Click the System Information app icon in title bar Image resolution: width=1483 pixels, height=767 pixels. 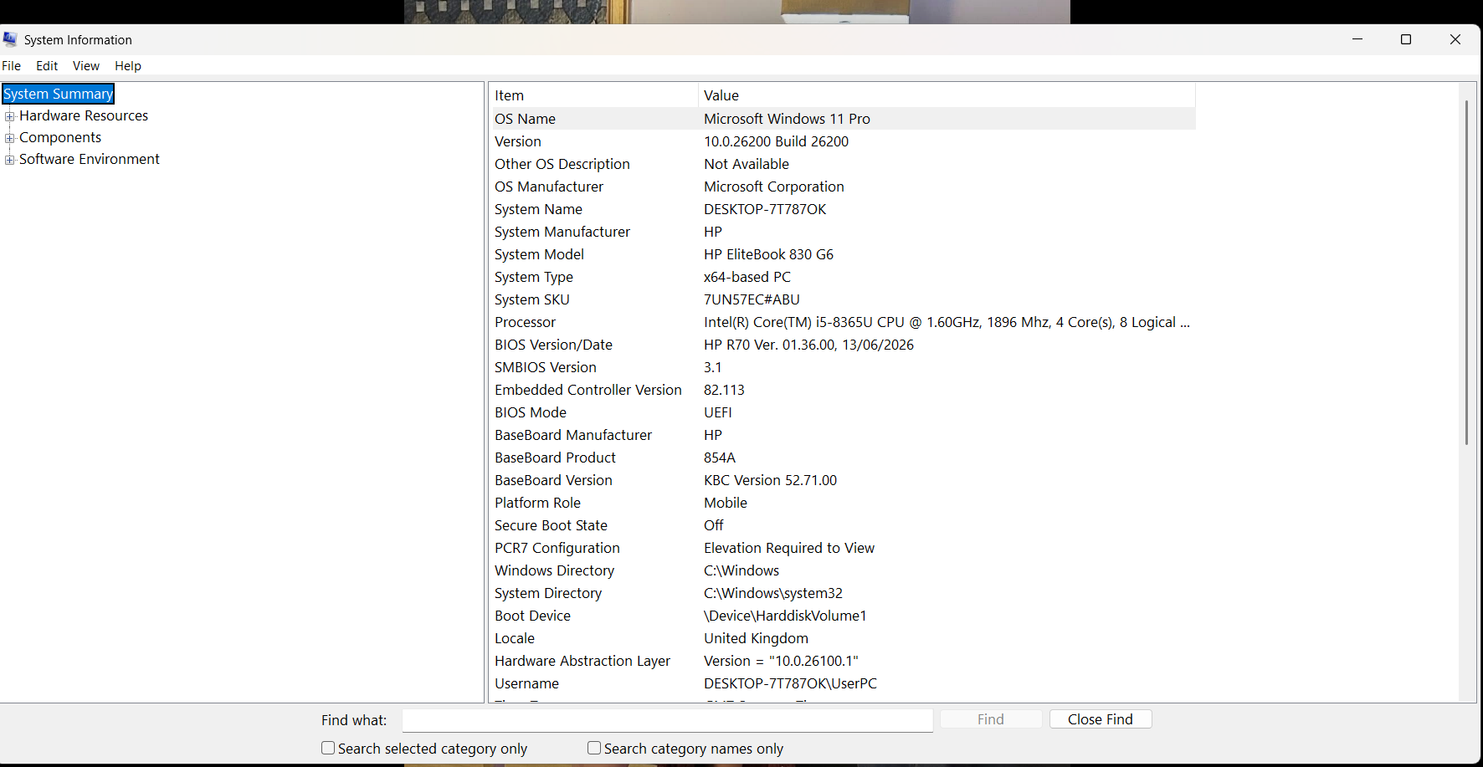pyautogui.click(x=10, y=39)
